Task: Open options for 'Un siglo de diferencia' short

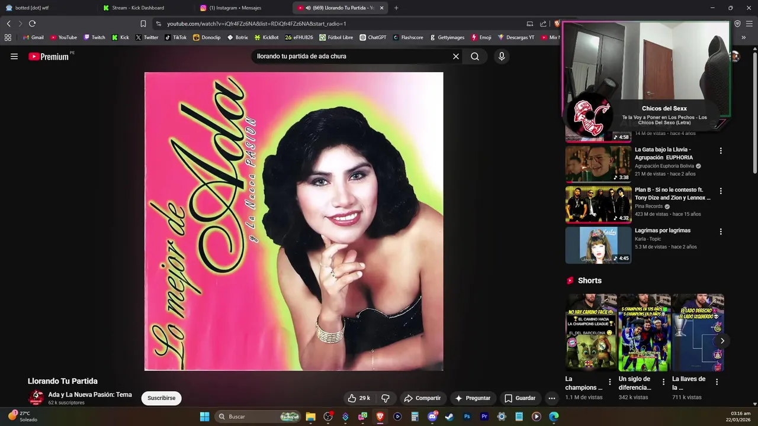Action: point(663,382)
